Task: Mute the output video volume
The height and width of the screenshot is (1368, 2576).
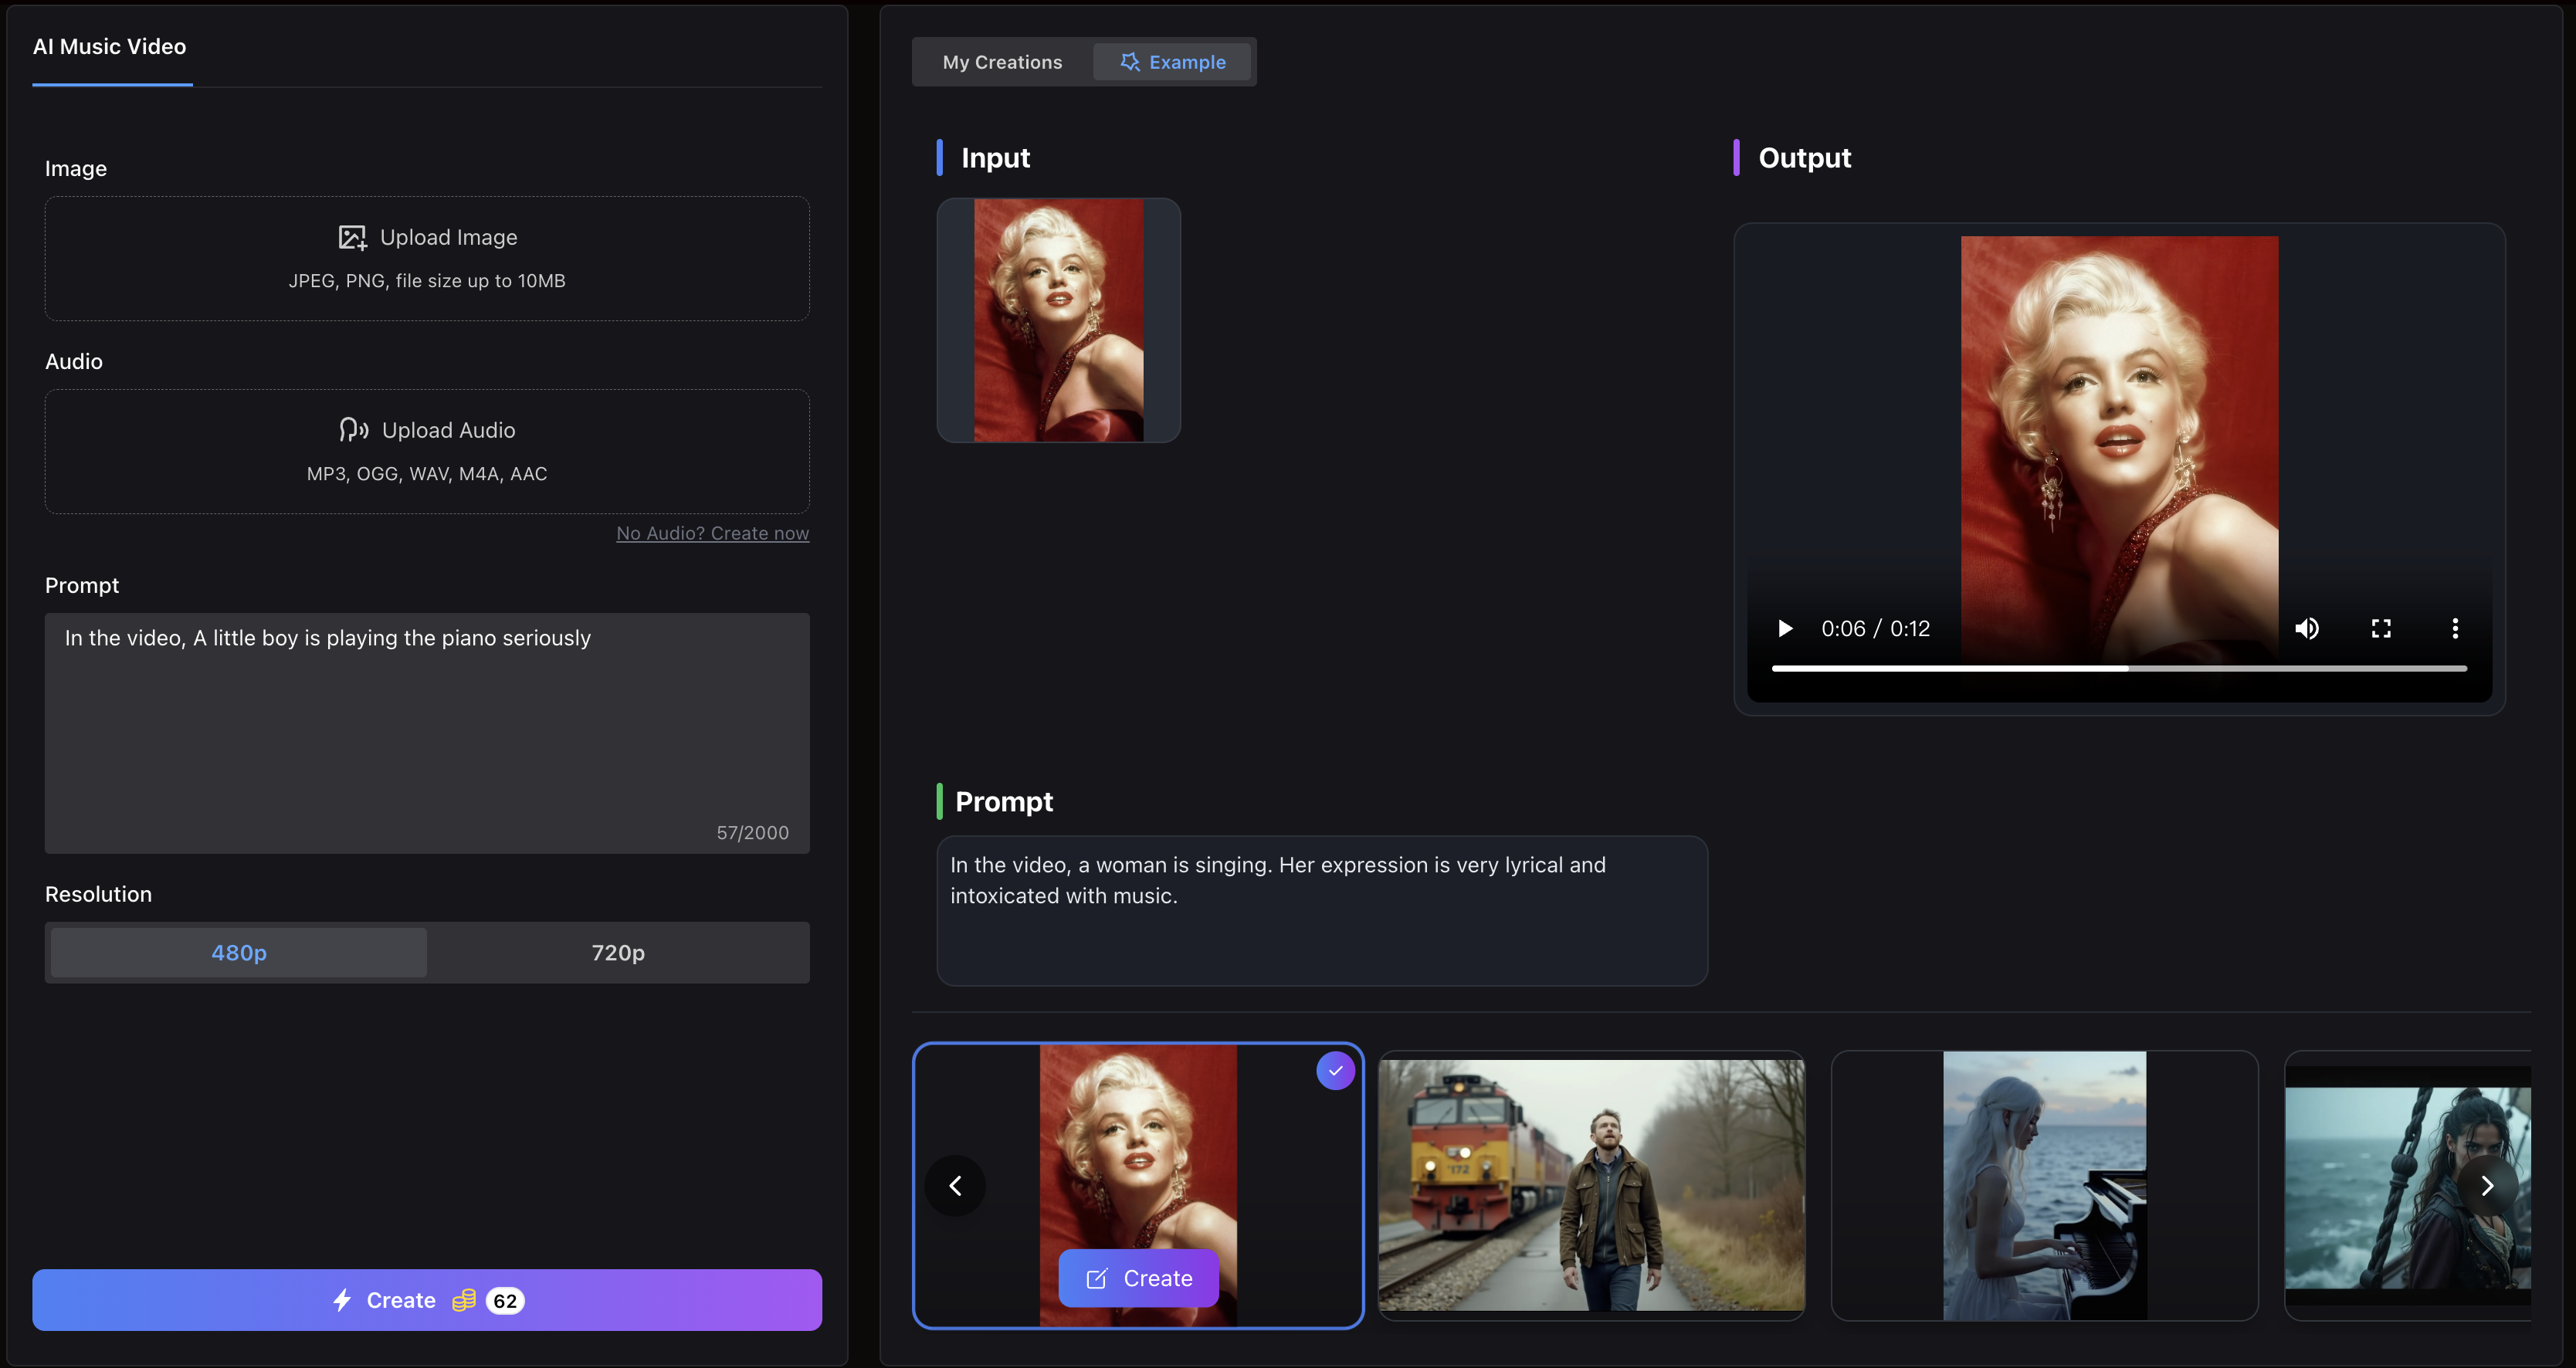Action: click(2307, 628)
